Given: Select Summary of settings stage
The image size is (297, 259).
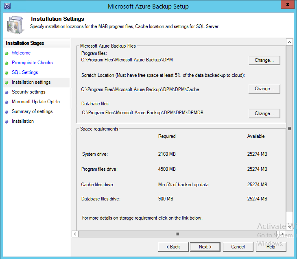Looking at the screenshot, I should tap(32, 111).
